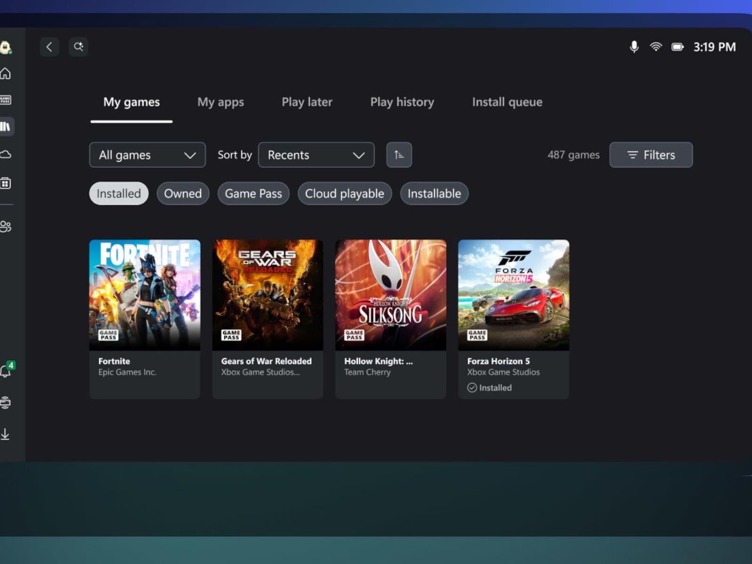Click the search icon near the back arrow
This screenshot has height=564, width=752.
point(78,47)
